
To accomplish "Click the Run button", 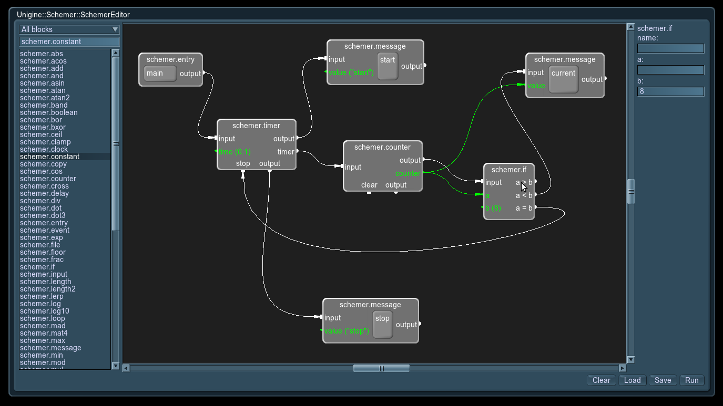I will [691, 380].
